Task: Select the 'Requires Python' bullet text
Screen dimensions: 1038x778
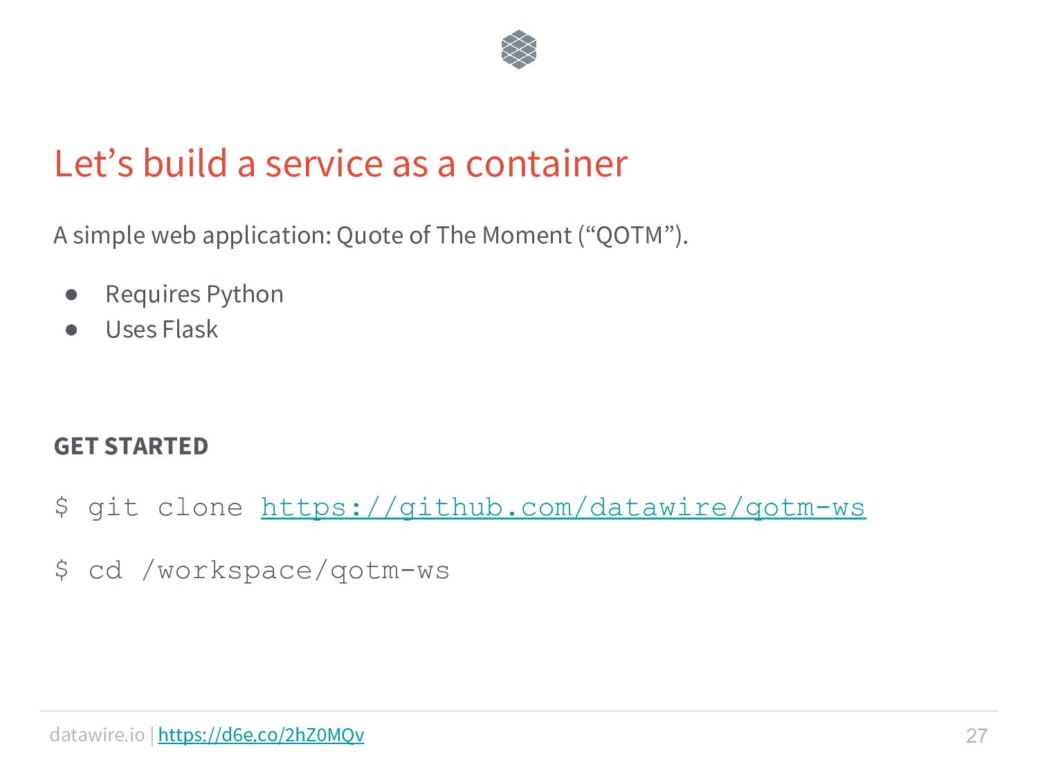Action: point(194,294)
